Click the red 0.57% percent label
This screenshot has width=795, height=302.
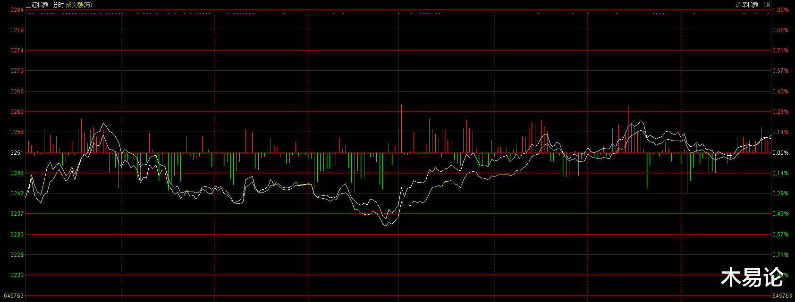coord(780,71)
